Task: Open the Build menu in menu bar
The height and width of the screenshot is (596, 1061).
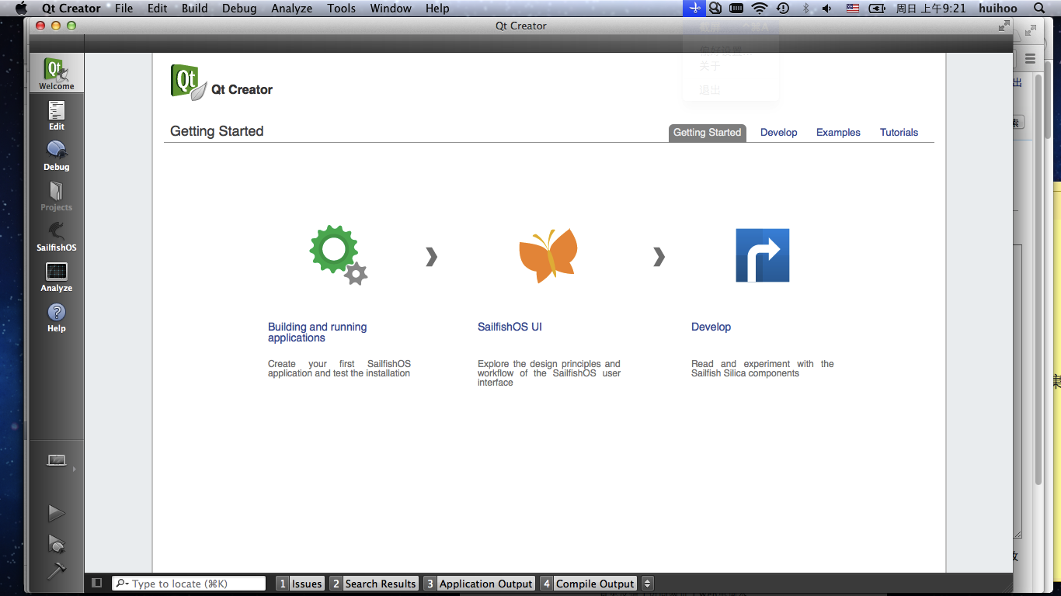Action: (194, 9)
